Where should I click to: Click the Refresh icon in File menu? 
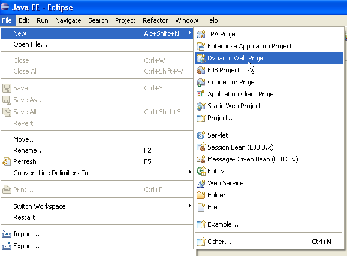(7, 161)
